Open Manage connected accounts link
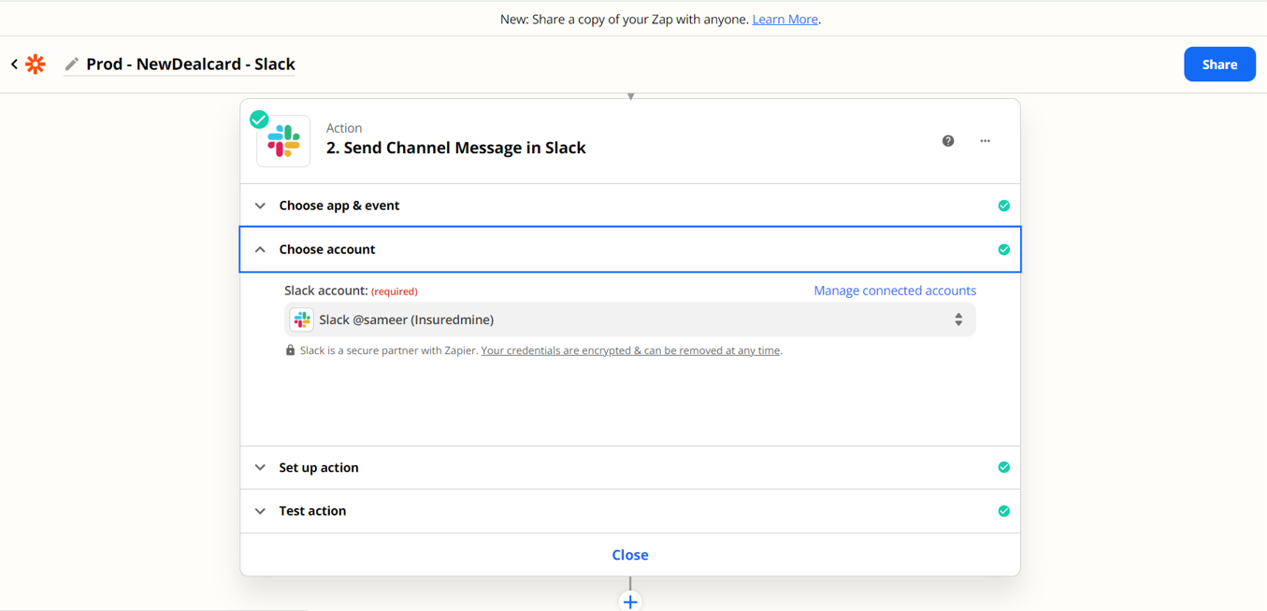Viewport: 1267px width, 611px height. pos(895,291)
